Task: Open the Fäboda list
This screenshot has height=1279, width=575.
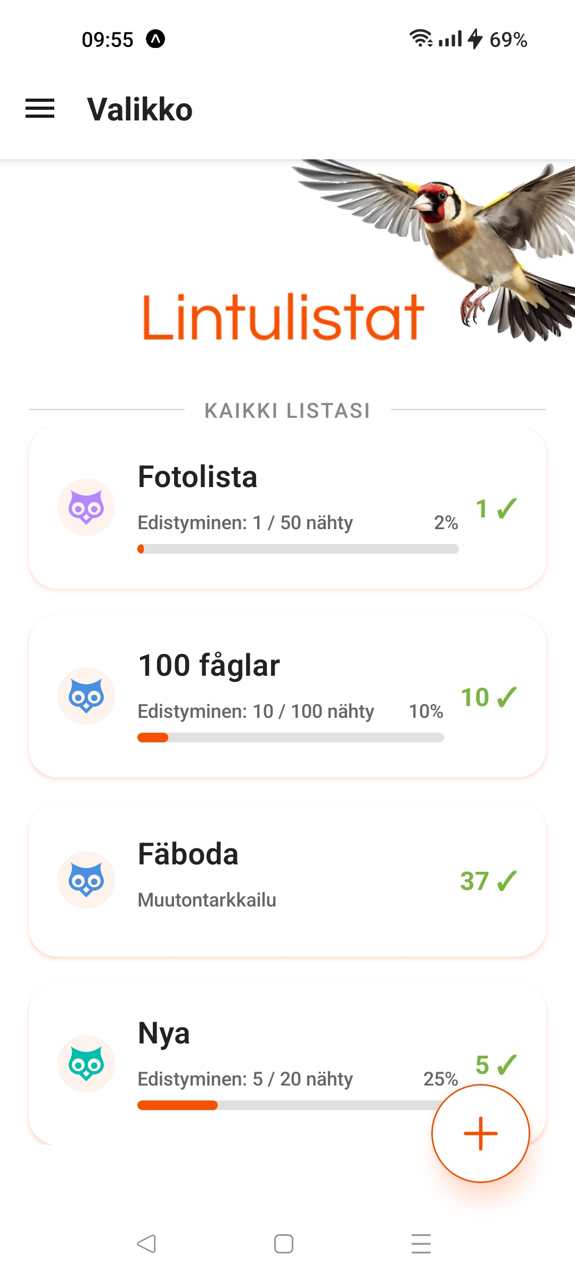Action: pyautogui.click(x=188, y=854)
